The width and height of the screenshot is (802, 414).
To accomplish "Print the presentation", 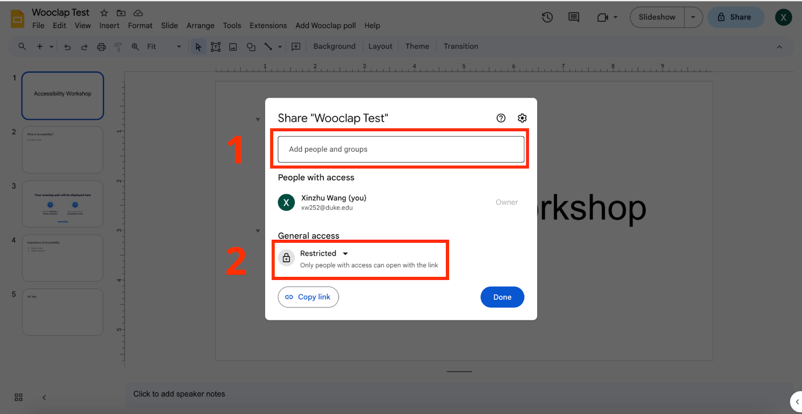I will pyautogui.click(x=101, y=47).
